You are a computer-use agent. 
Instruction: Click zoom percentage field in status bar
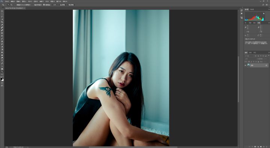coord(6,147)
